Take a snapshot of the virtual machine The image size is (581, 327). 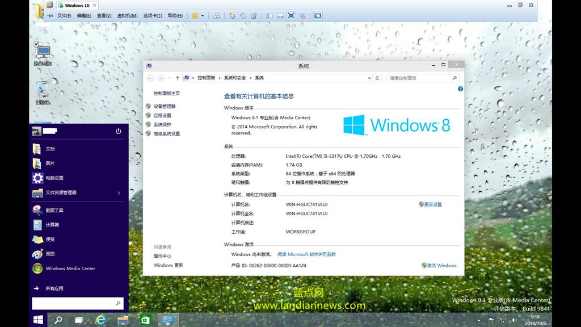click(x=232, y=16)
